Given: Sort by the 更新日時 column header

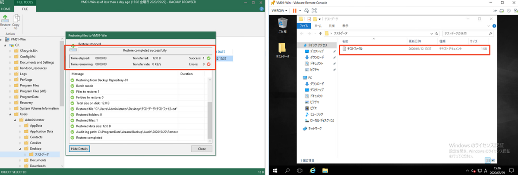Looking at the screenshot, I should 414,41.
